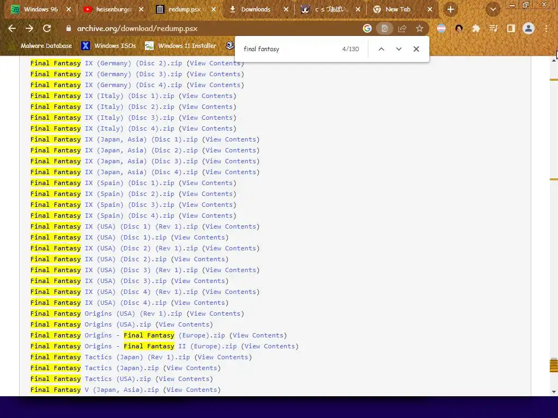
Task: Download Final Fantasy IX (USA) (Disc 1).zip
Action: point(98,237)
